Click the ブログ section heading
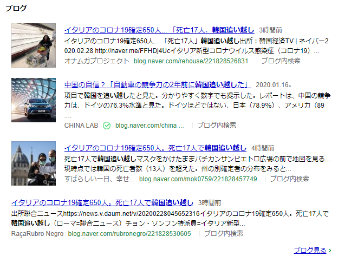The width and height of the screenshot is (338, 263). pyautogui.click(x=16, y=8)
